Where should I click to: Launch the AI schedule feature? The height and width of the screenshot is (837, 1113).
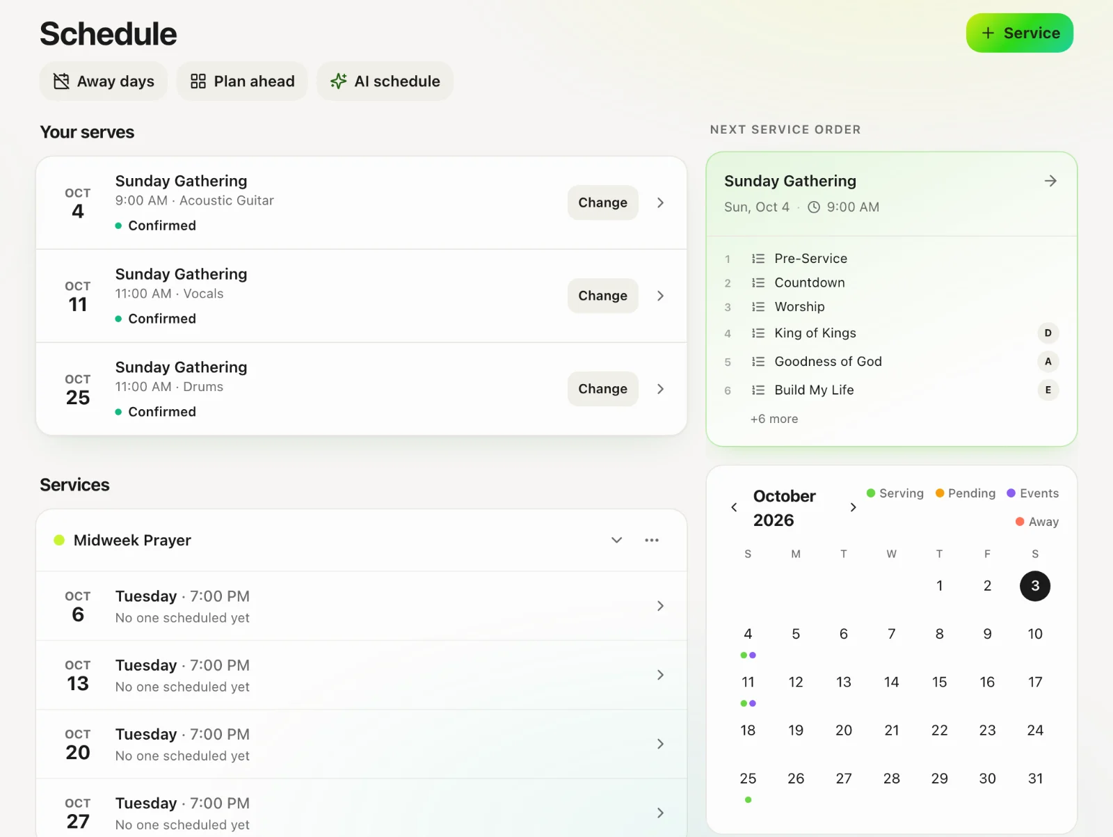point(385,81)
